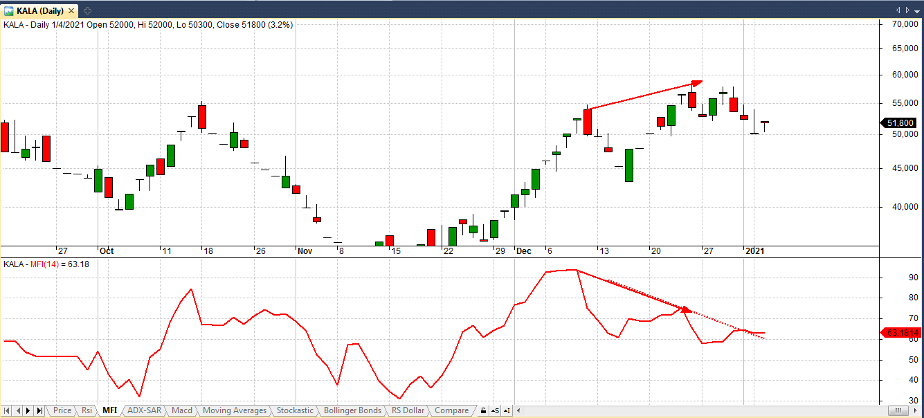Switch to the Macd sheet tab
Viewport: 924px width, 418px height.
coord(182,410)
